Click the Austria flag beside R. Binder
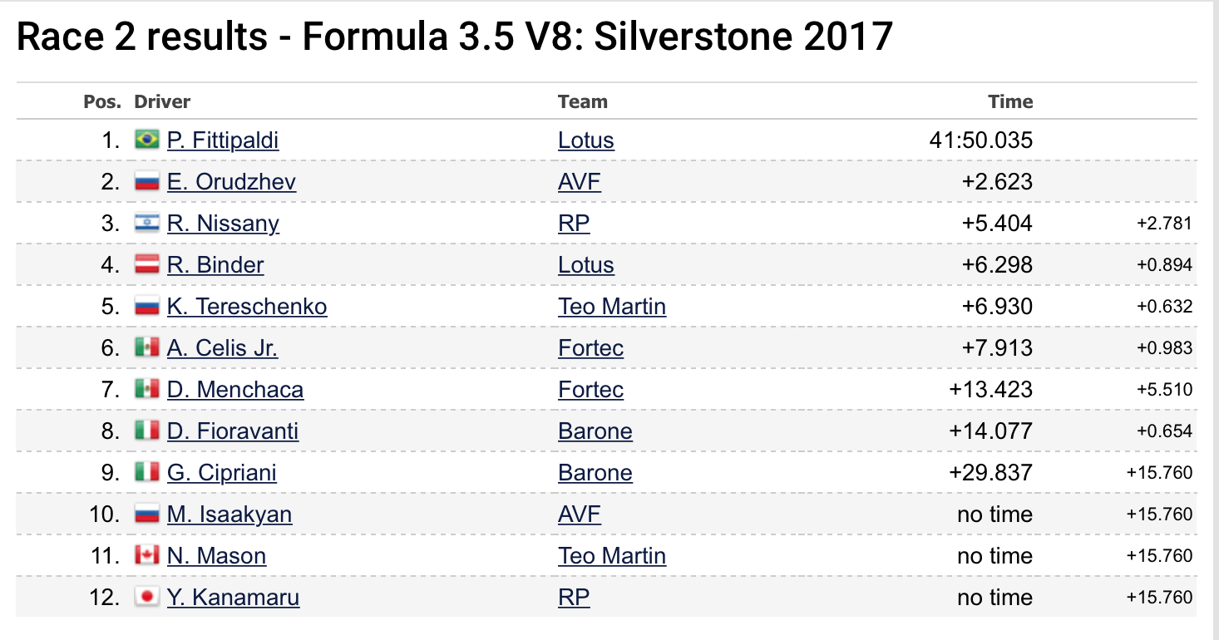The height and width of the screenshot is (640, 1219). 147,264
